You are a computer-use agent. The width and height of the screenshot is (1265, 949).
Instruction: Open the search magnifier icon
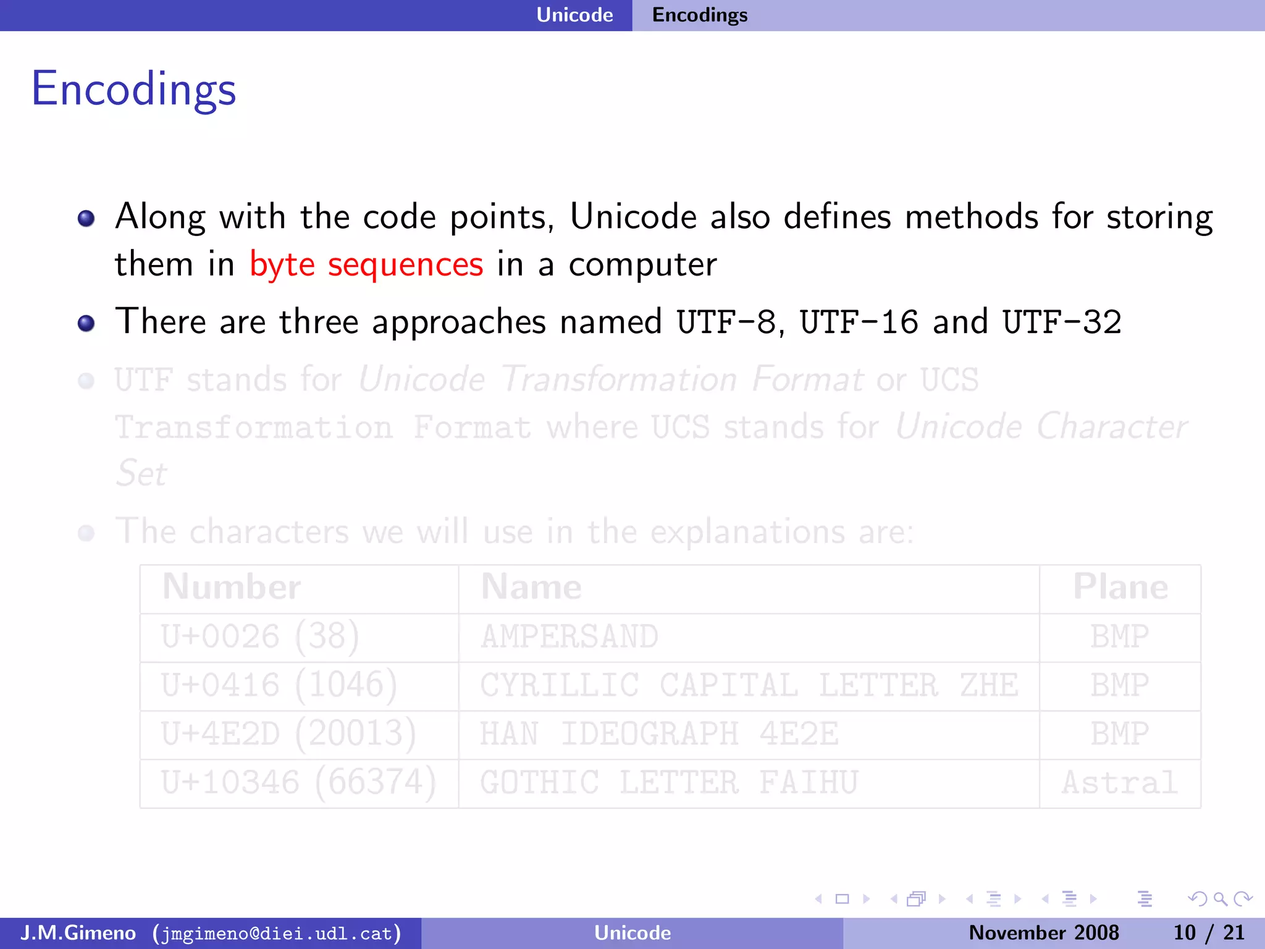tap(1220, 899)
